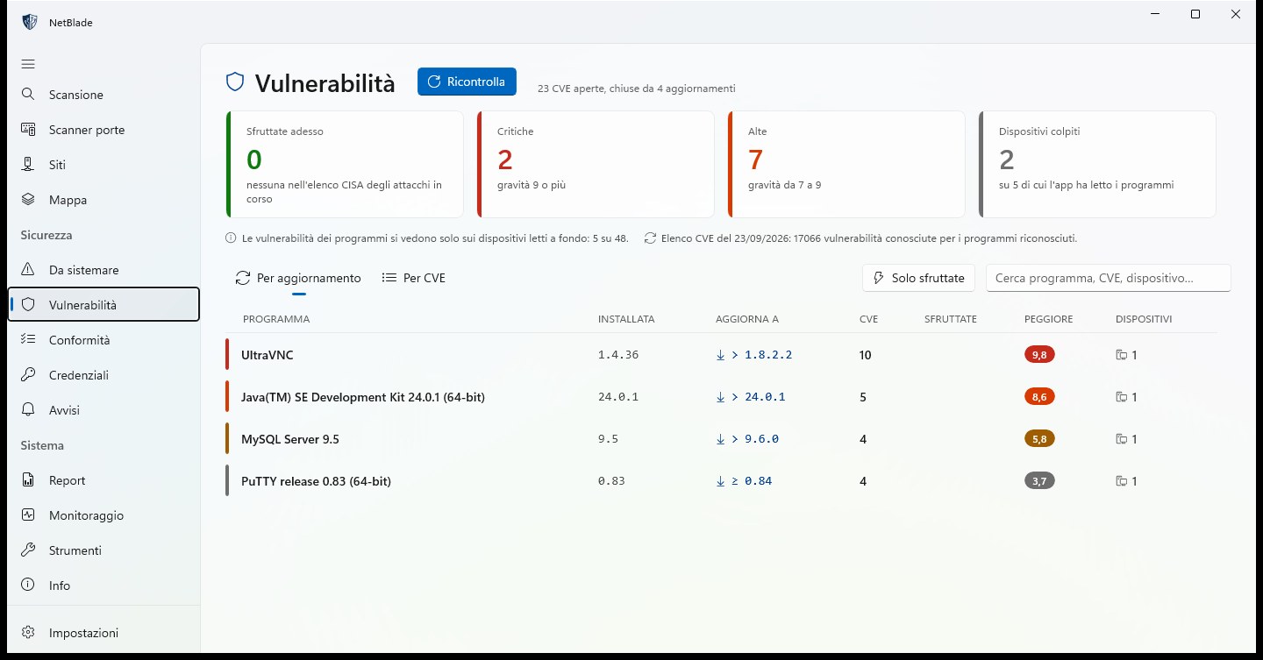Select MySQL Server 9.5 row

(721, 439)
